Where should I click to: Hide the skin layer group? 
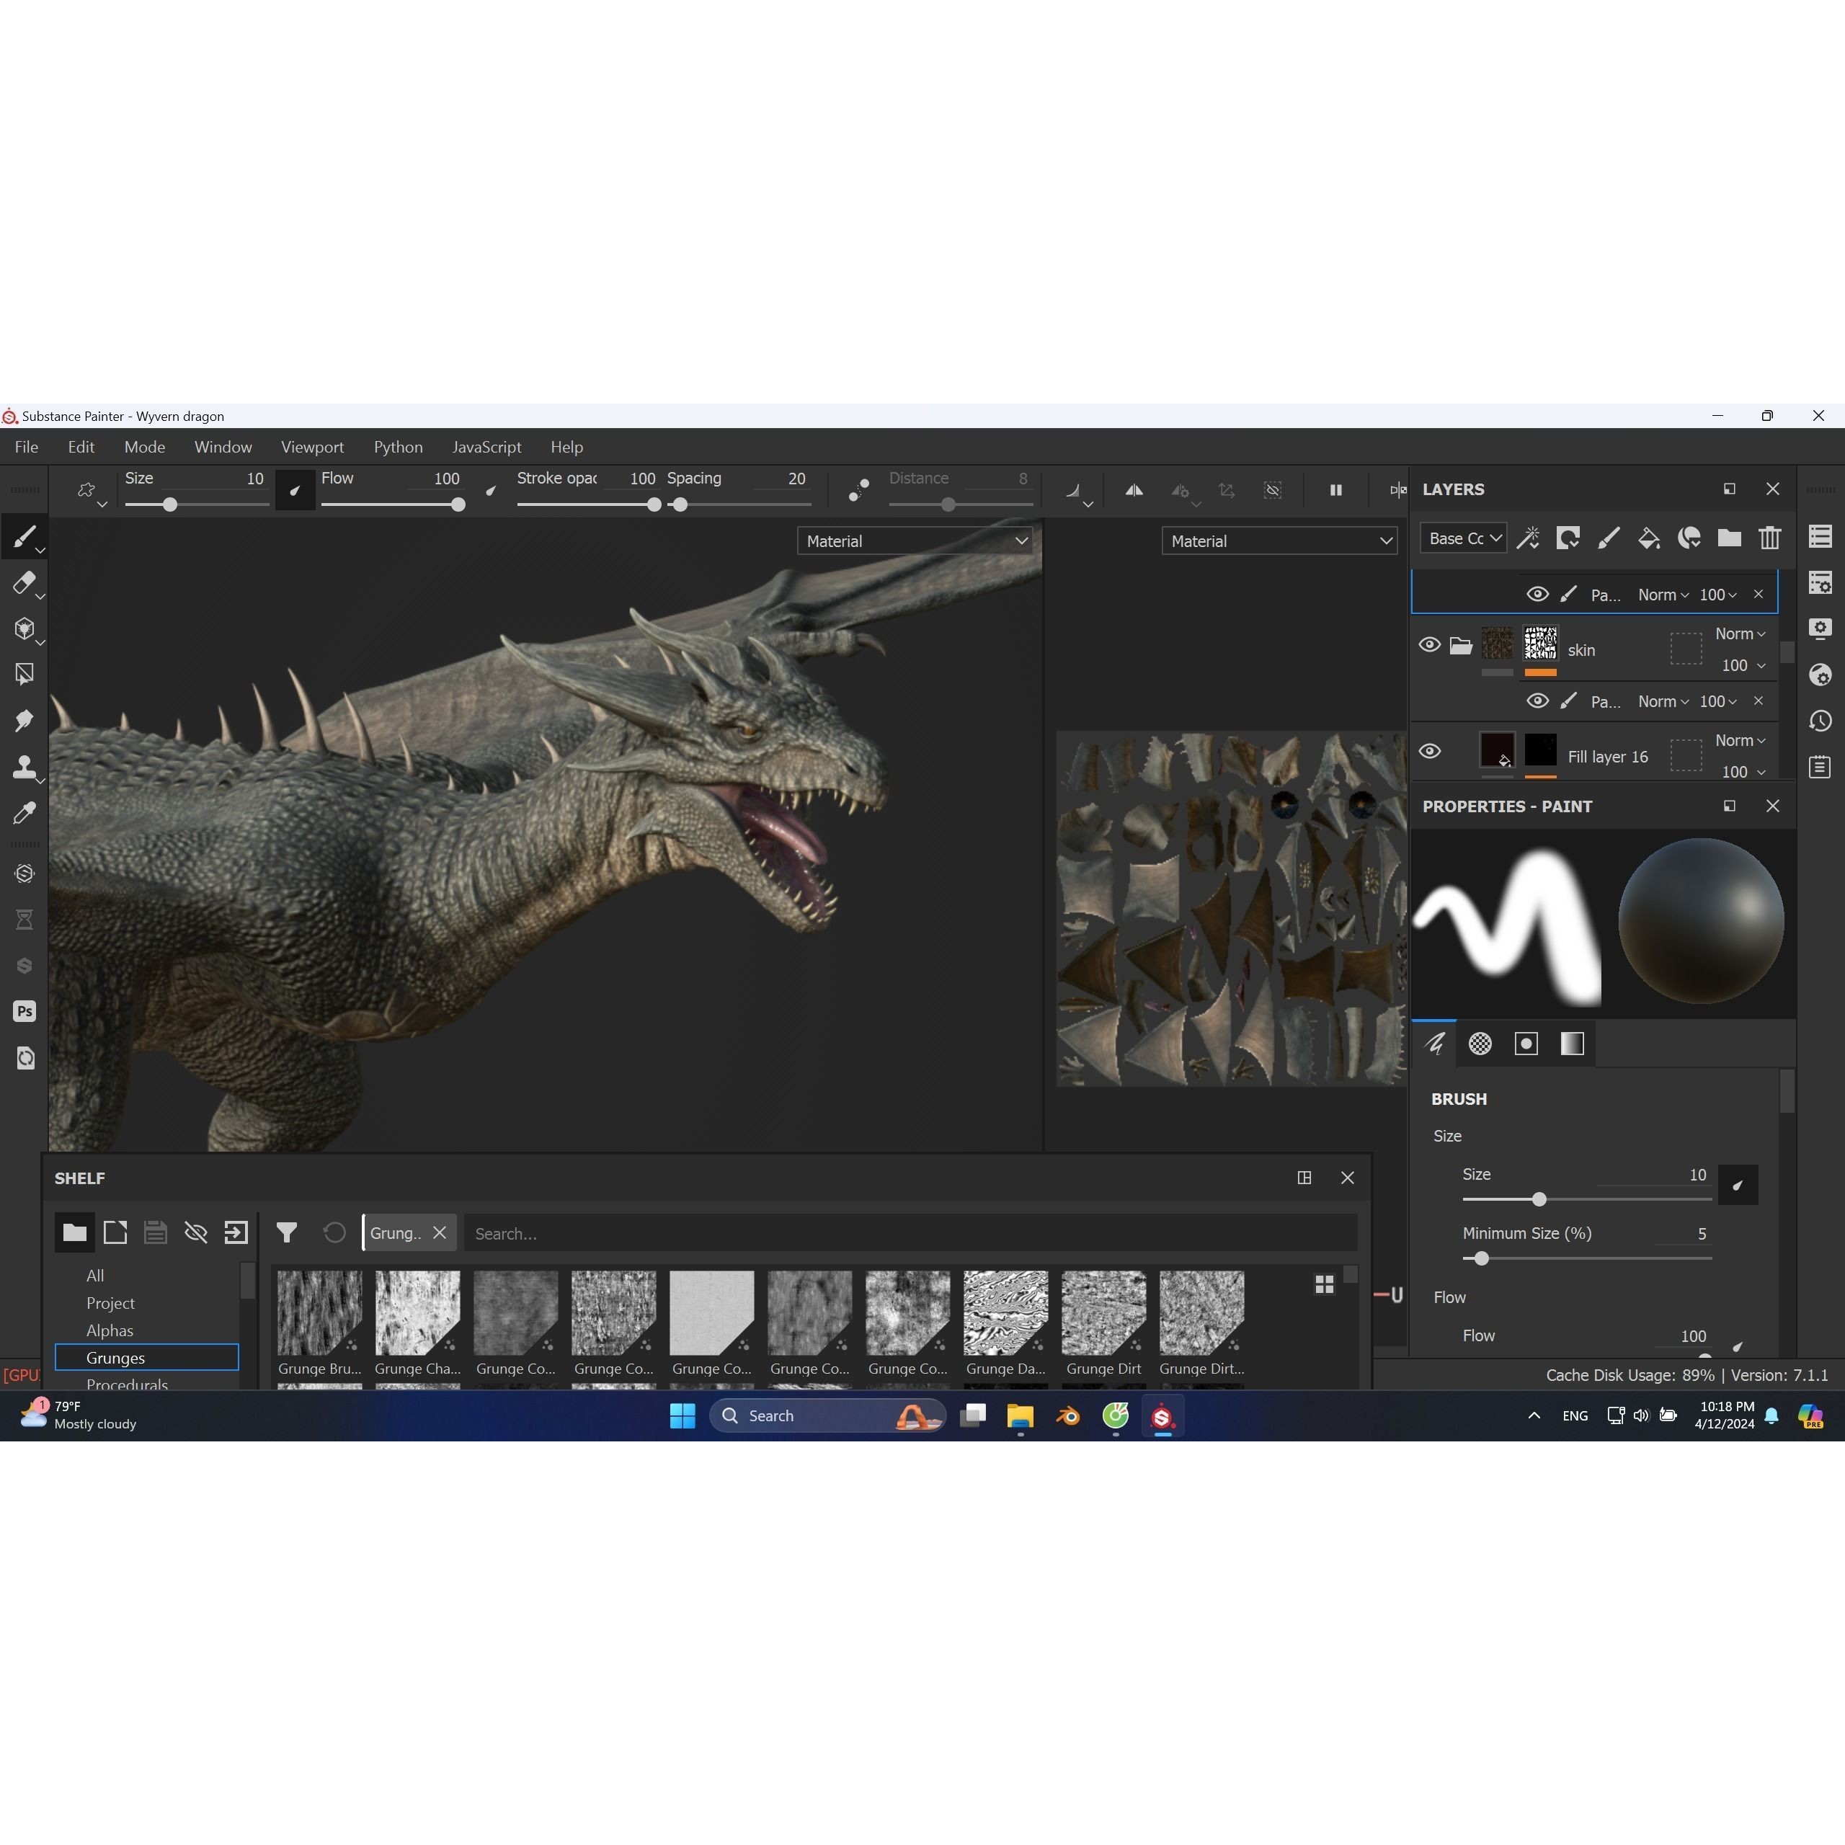1430,644
